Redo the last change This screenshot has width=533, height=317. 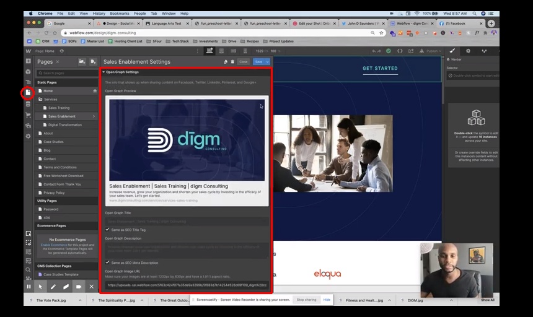379,51
